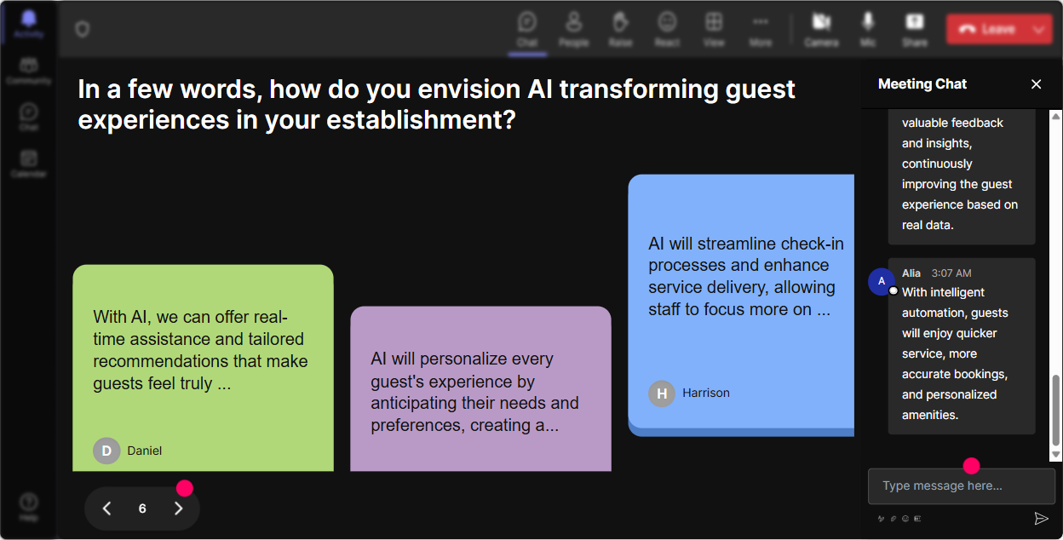The height and width of the screenshot is (540, 1063).
Task: Open the View layout options
Action: coord(714,29)
